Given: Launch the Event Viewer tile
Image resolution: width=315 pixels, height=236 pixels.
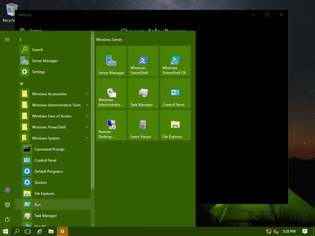Looking at the screenshot, I should click(143, 125).
